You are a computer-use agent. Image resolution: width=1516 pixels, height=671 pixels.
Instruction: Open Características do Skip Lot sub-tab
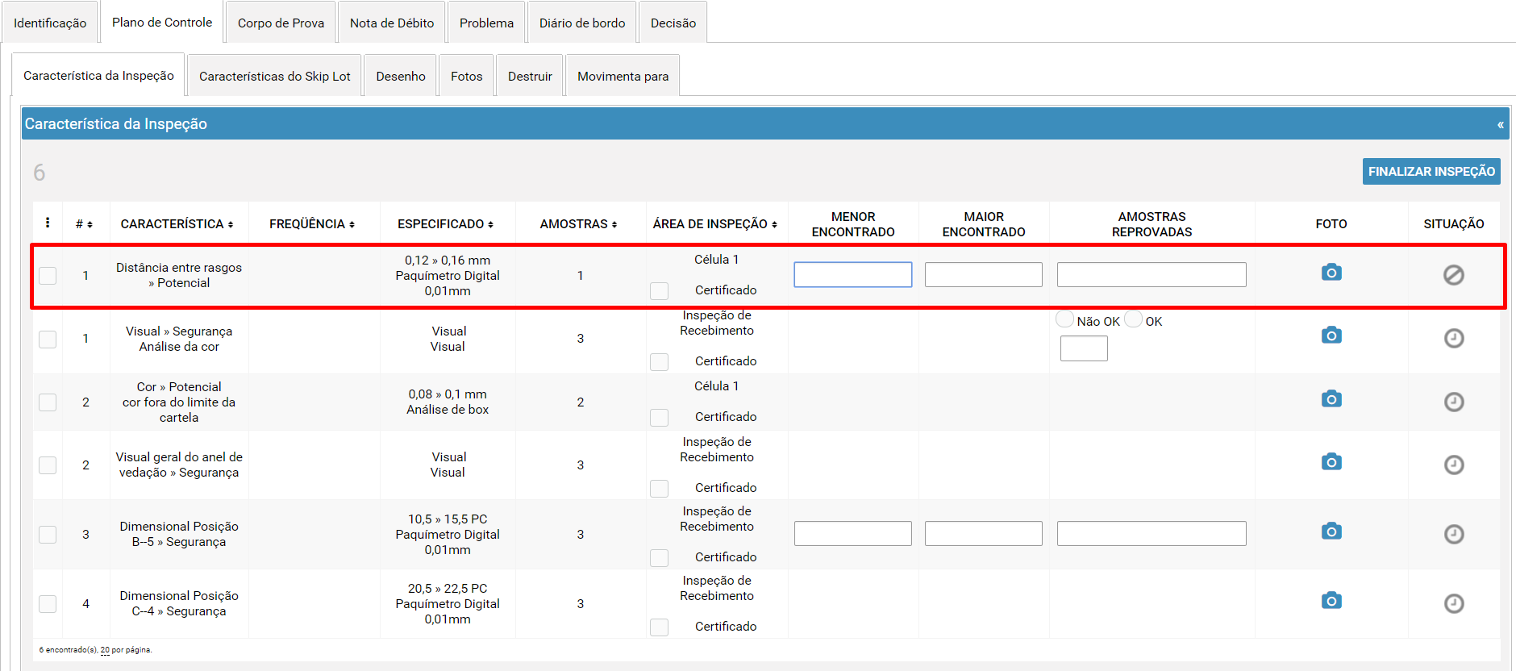[275, 76]
